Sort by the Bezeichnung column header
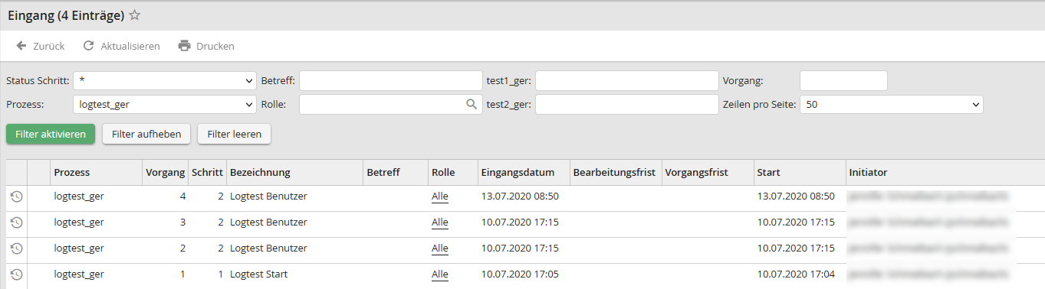 (294, 173)
